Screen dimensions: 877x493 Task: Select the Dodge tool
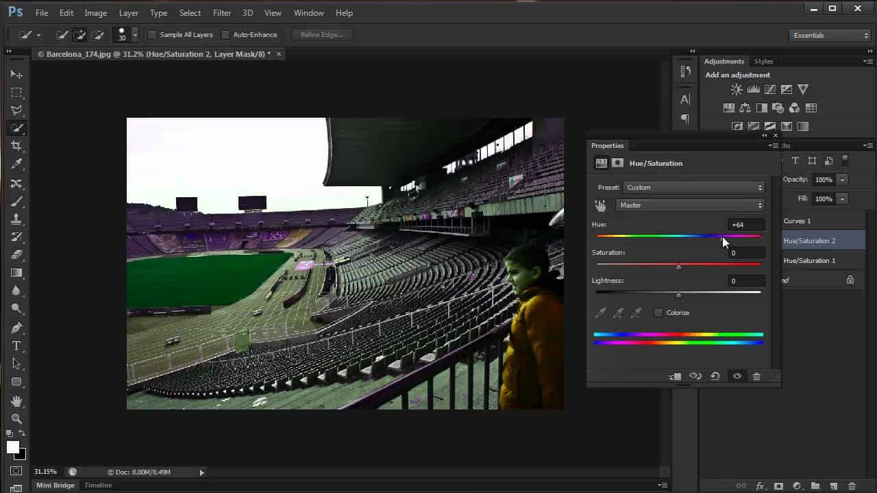16,309
